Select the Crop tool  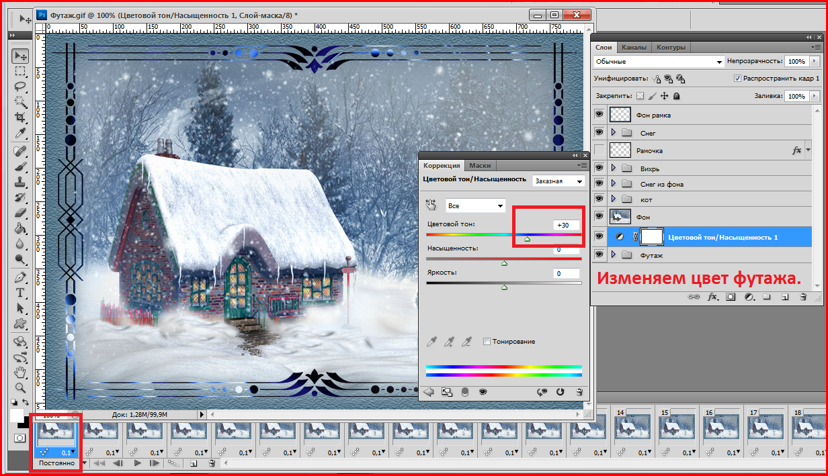21,117
